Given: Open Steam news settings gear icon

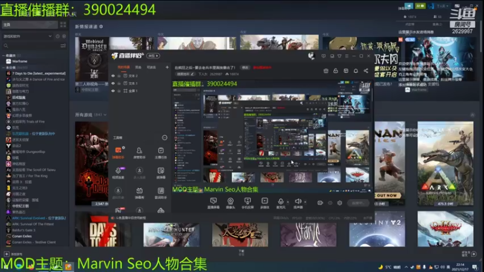Looking at the screenshot, I should (101, 27).
